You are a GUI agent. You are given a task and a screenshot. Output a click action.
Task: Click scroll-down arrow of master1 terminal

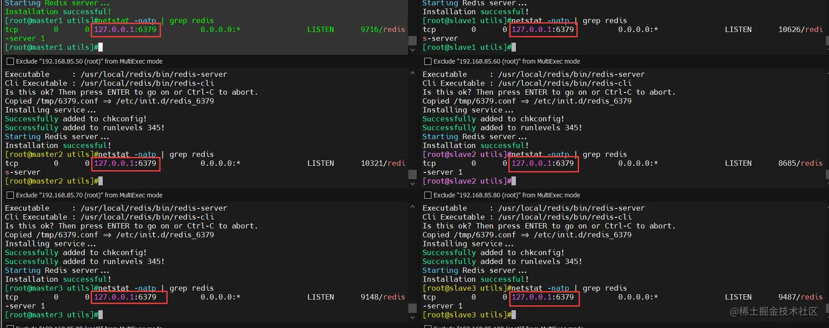pos(412,50)
